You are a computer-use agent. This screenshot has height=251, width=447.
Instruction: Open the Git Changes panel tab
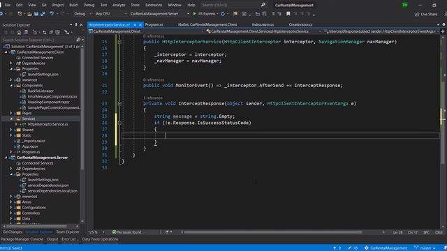tap(13, 232)
